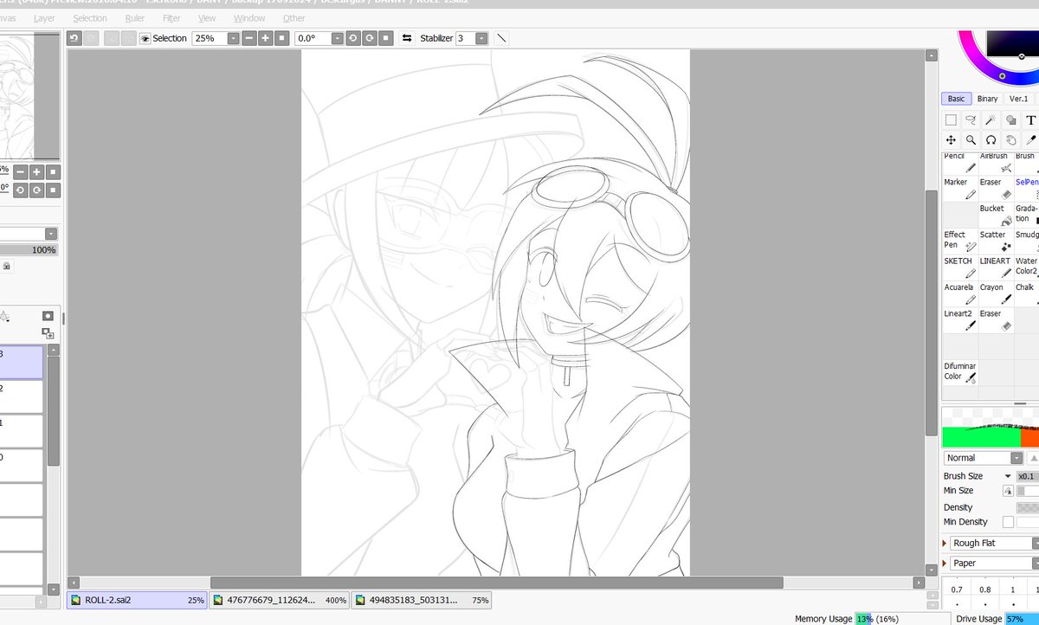The image size is (1039, 625).
Task: Open the Layer menu
Action: pyautogui.click(x=44, y=18)
